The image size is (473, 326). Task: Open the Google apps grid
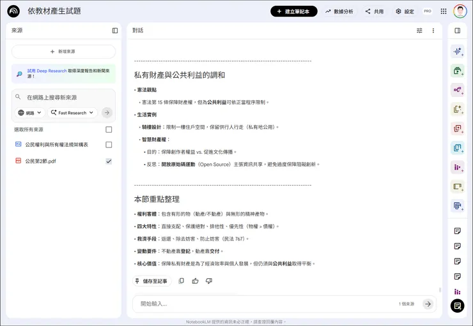pyautogui.click(x=444, y=11)
